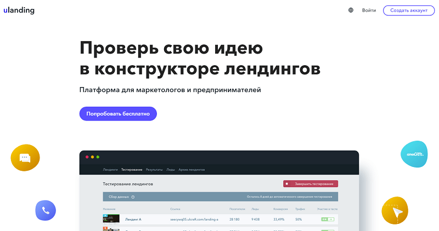439x231 pixels.
Task: Click Платформа для маркетологов subtitle text
Action: (170, 90)
